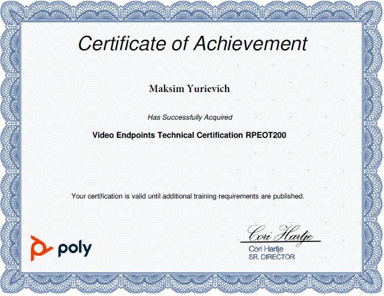384x296 pixels.
Task: Click the cursive Cori Hartje signature
Action: pos(281,234)
